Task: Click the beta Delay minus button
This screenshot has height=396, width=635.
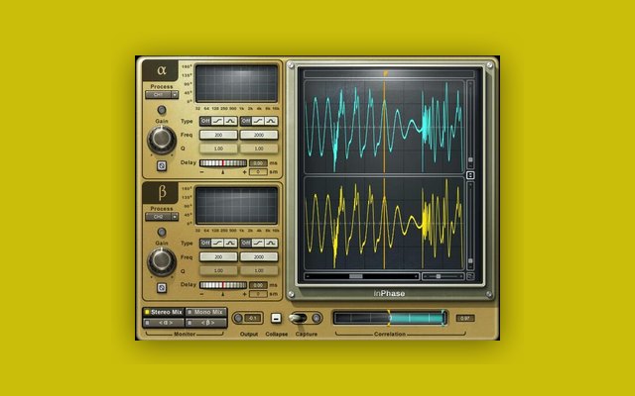Action: (202, 294)
